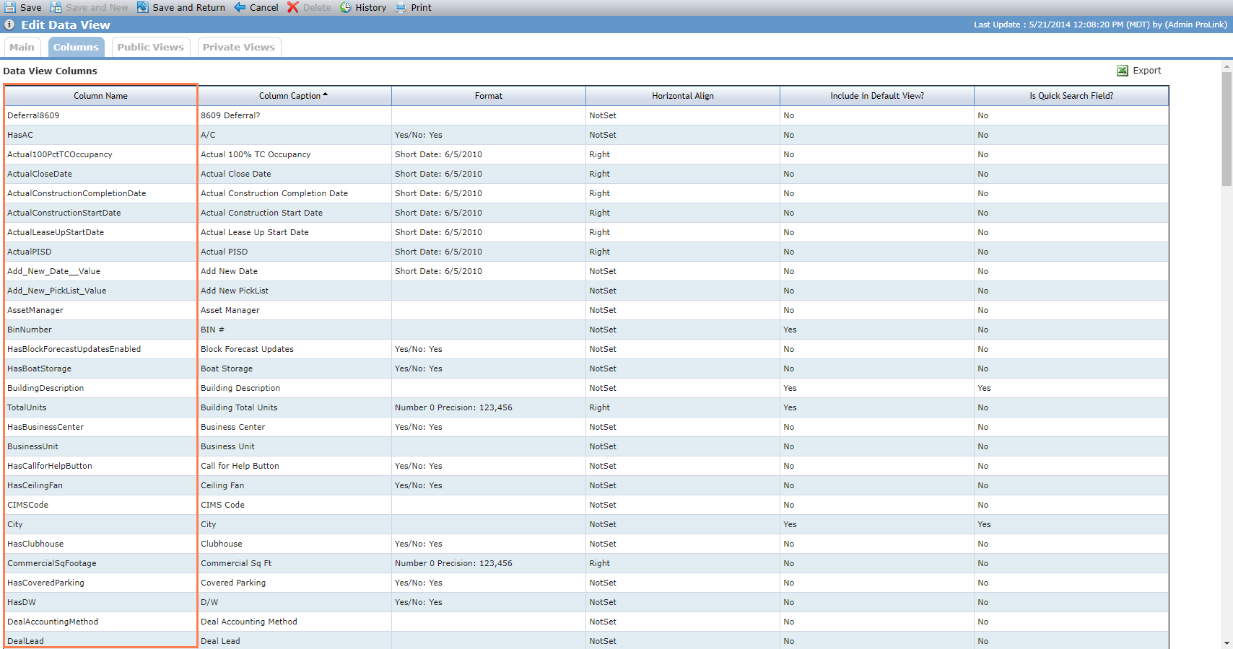The height and width of the screenshot is (649, 1233).
Task: Switch to the Main tab
Action: 22,47
